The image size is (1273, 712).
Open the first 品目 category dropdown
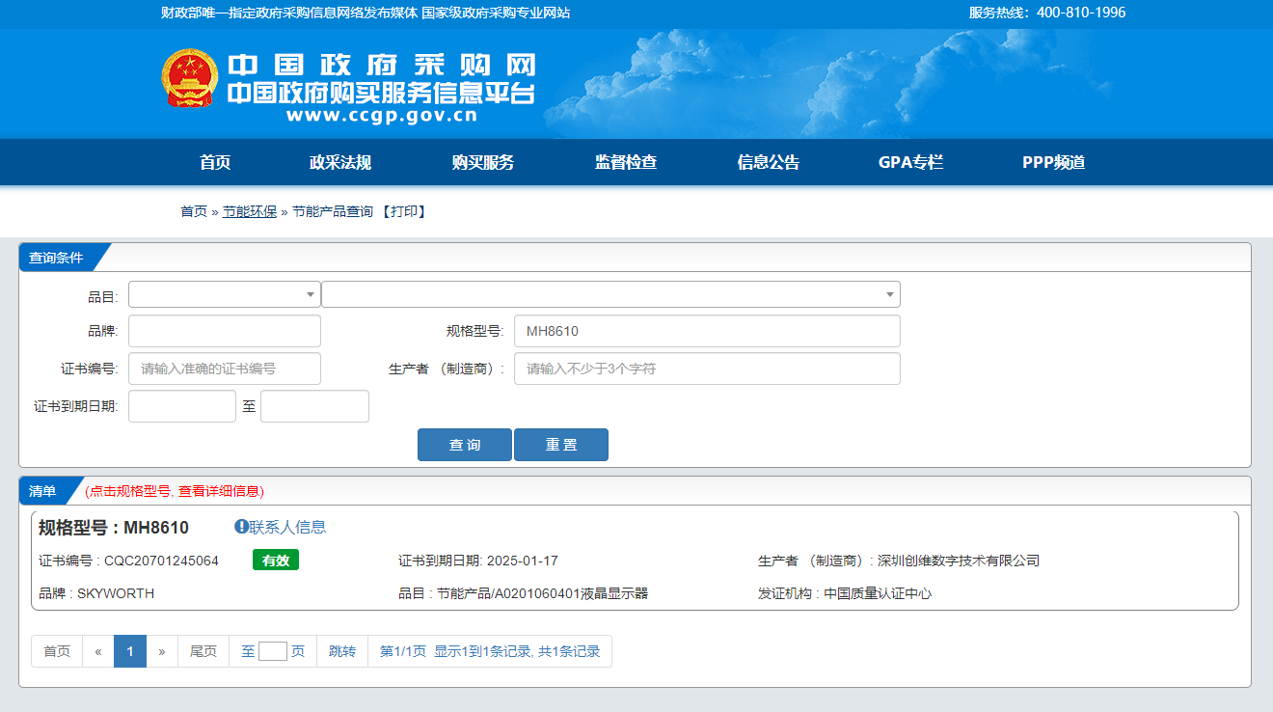[x=224, y=293]
